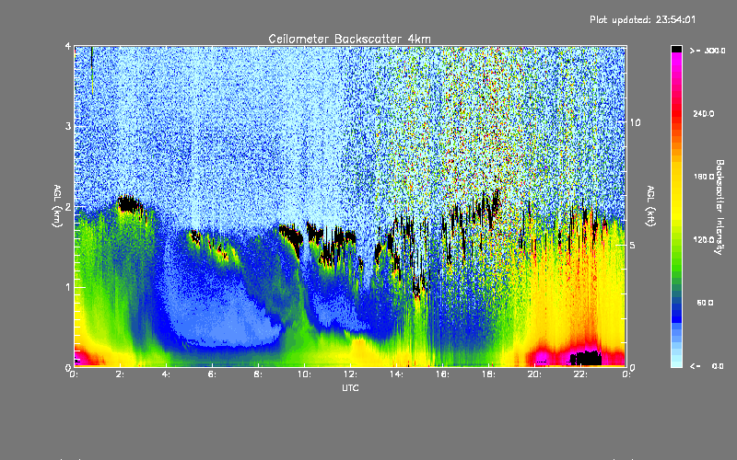Viewport: 737px width, 460px height.
Task: Click the "5" tick on kft axis
Action: [633, 245]
